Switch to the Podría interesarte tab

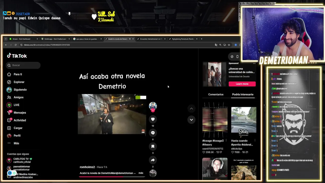pos(243,94)
